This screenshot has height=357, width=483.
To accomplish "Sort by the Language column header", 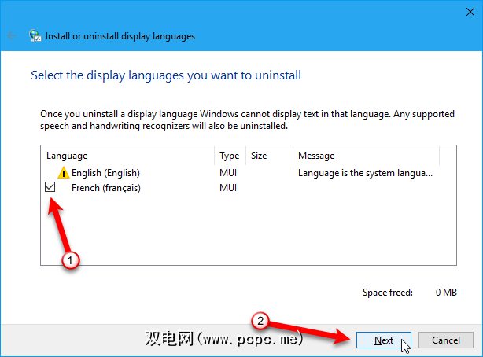I will pyautogui.click(x=127, y=156).
